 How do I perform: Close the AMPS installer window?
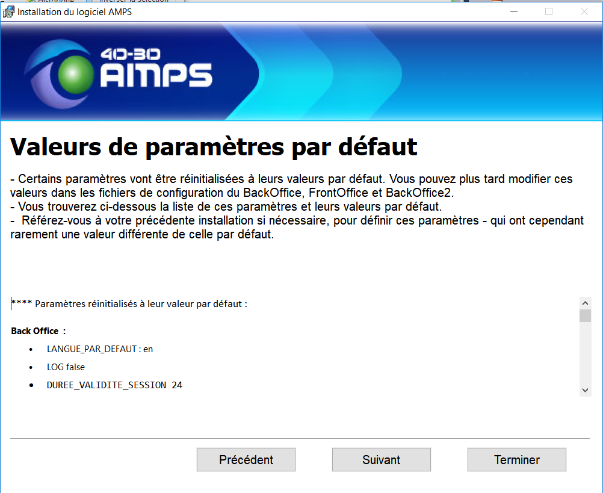click(x=584, y=11)
